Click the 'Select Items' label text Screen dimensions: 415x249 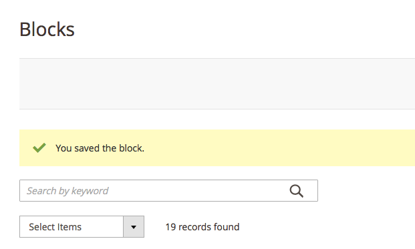click(x=55, y=227)
